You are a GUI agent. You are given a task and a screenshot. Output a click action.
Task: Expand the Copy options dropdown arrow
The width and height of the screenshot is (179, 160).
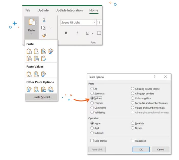[x=50, y=28]
